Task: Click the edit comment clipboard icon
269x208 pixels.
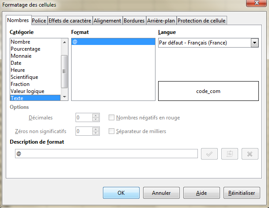Action: [x=230, y=154]
